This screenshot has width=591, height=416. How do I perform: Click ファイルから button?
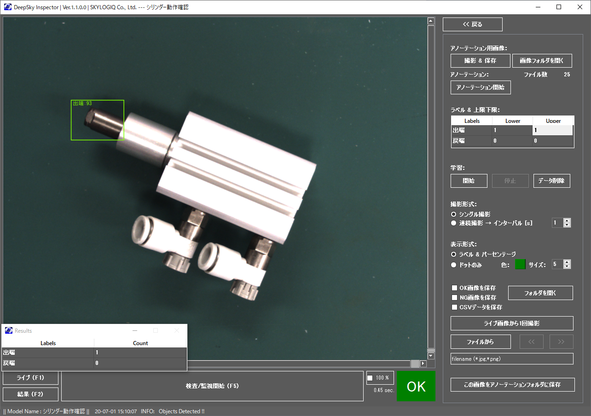(481, 342)
